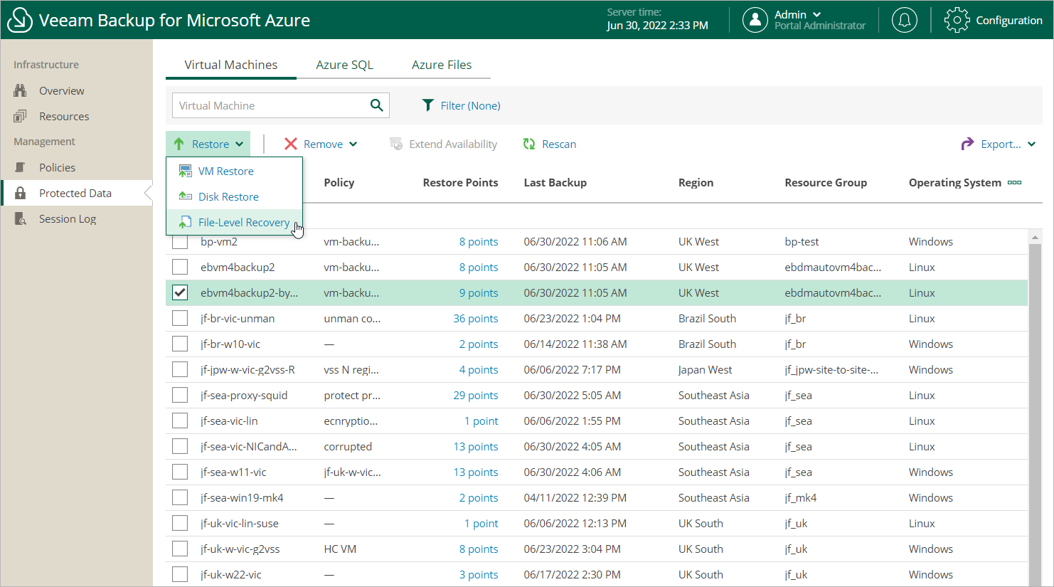This screenshot has width=1054, height=587.
Task: Uncheck the selected ebvm4backup2-by row checkbox
Action: (180, 293)
